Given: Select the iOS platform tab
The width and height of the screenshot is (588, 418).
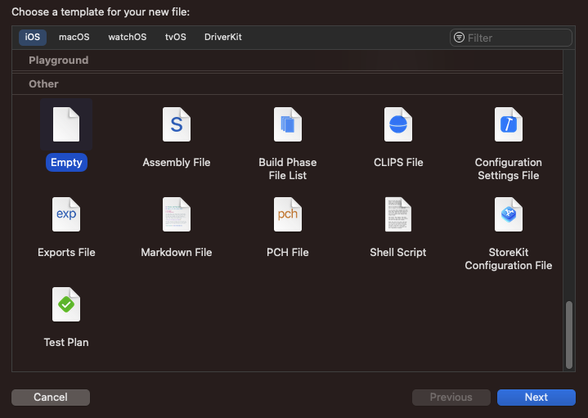Looking at the screenshot, I should (33, 38).
